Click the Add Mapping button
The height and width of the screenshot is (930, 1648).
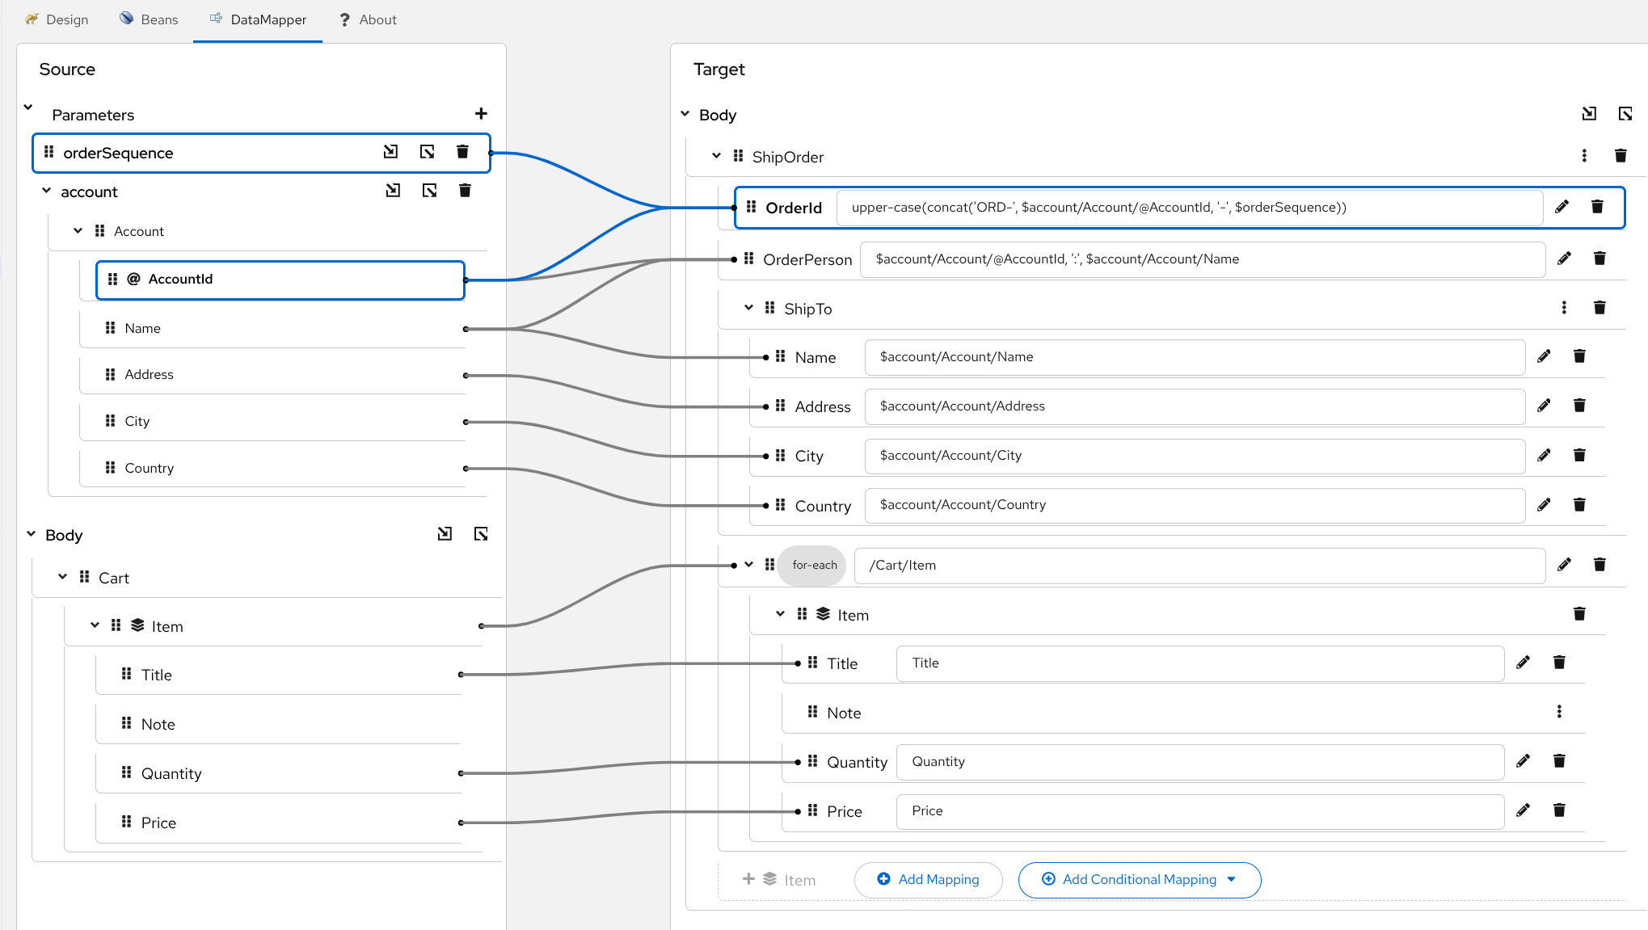928,879
